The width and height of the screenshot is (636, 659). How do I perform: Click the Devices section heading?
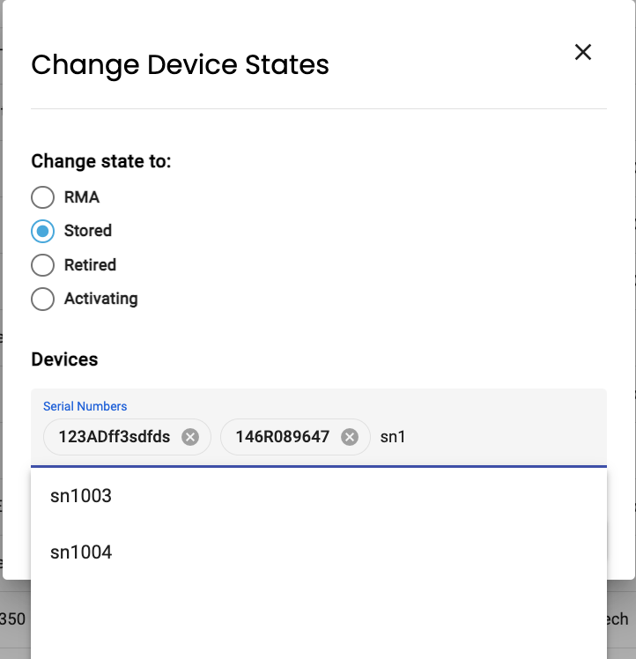pyautogui.click(x=64, y=359)
